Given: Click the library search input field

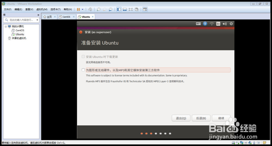Looking at the screenshot, I should 21,20.
